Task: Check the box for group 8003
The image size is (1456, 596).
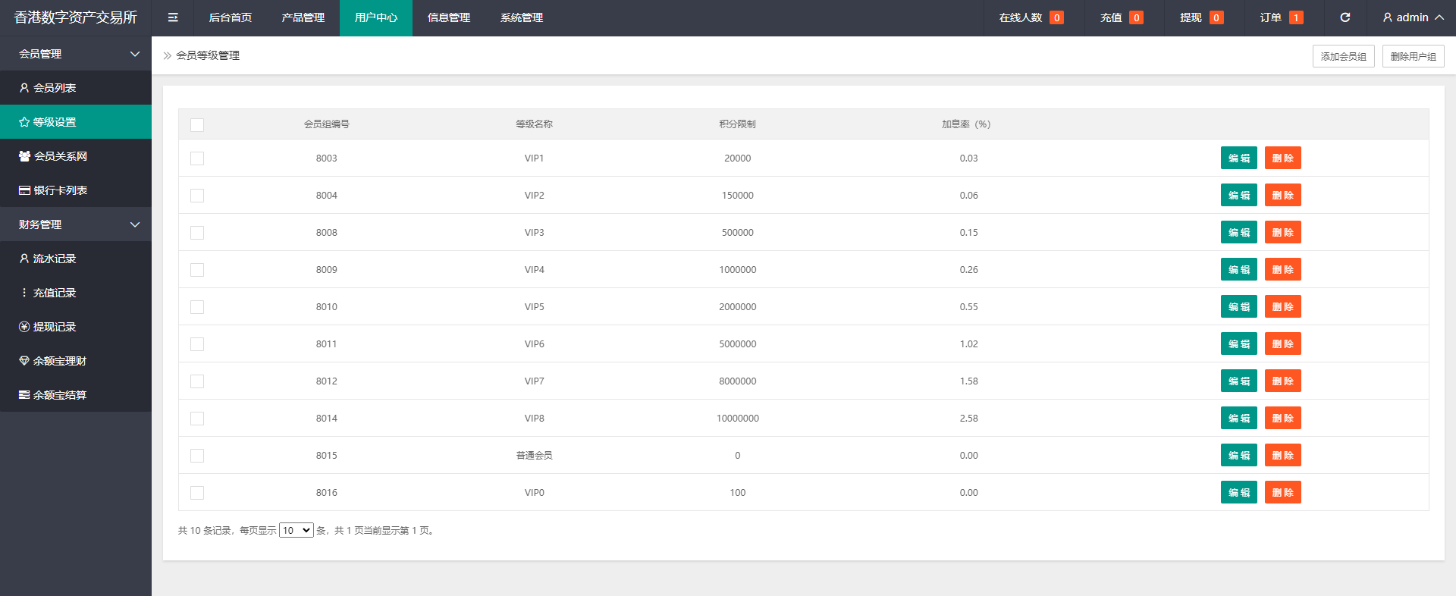Action: tap(197, 158)
